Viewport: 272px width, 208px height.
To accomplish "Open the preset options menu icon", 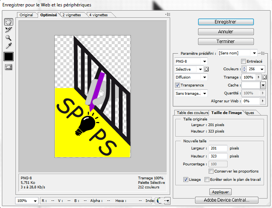I will (x=263, y=53).
